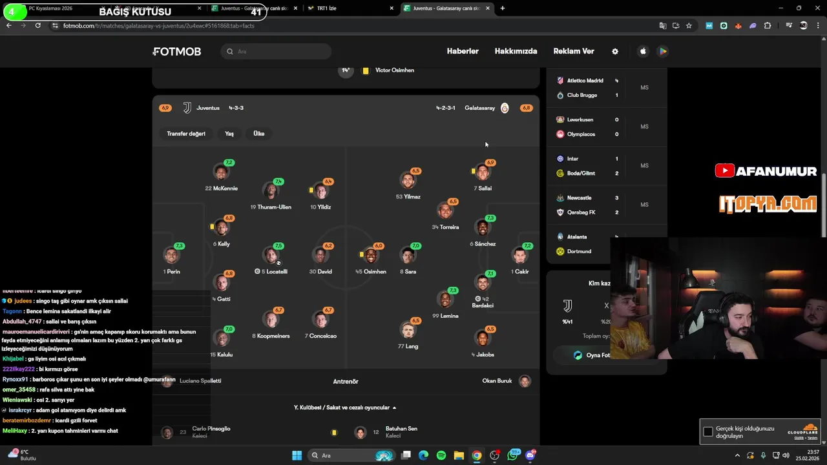Click the FotMob search field
Screen dimensions: 827x465
[276, 52]
